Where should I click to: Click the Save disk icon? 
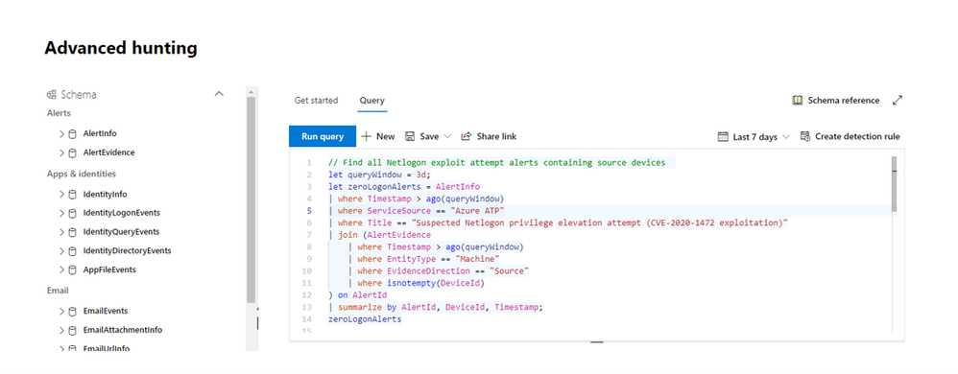pos(411,137)
